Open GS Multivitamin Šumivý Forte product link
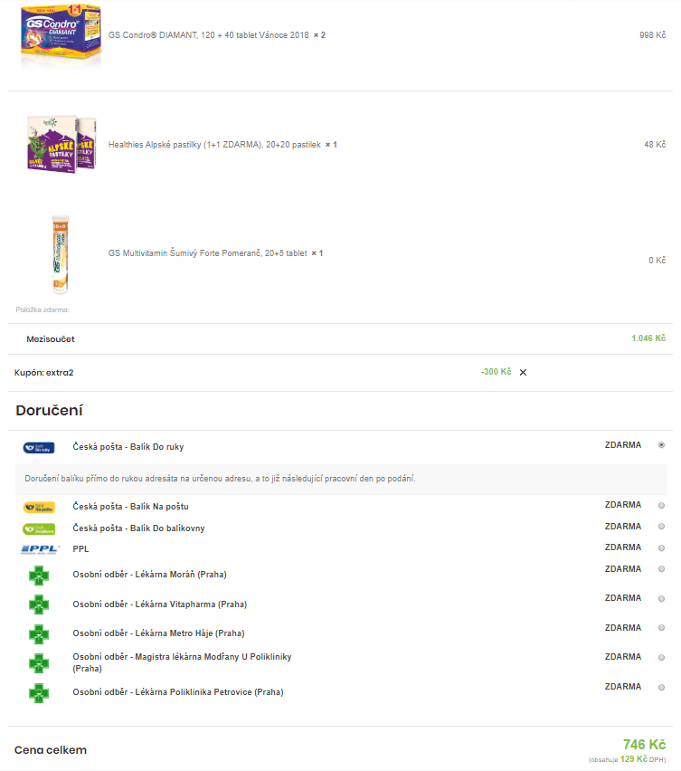 pos(207,253)
